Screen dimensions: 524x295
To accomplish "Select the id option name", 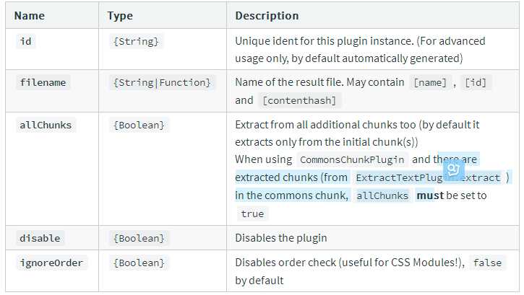I will pyautogui.click(x=26, y=41).
